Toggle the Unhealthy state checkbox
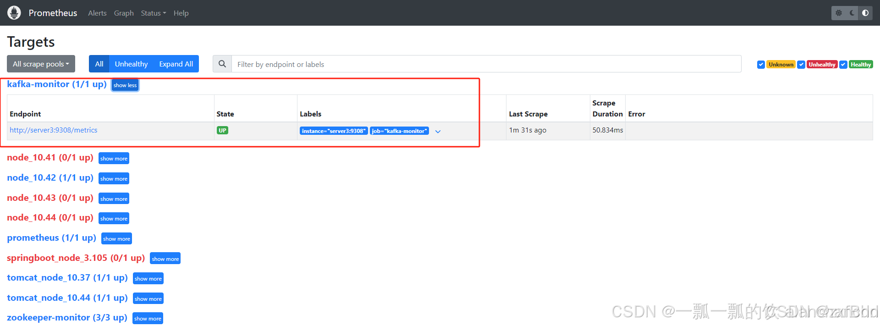This screenshot has width=880, height=326. 801,65
